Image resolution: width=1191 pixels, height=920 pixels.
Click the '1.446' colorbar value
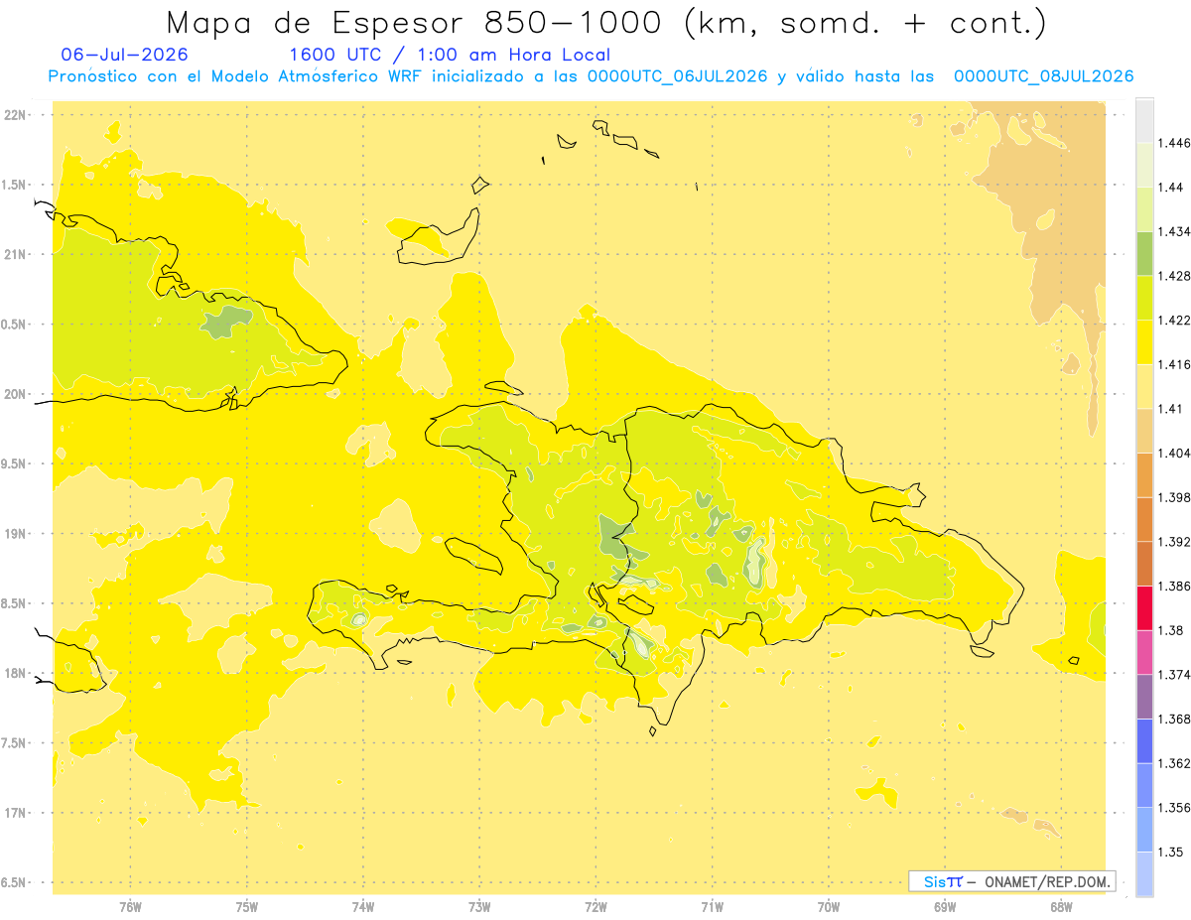(1176, 143)
